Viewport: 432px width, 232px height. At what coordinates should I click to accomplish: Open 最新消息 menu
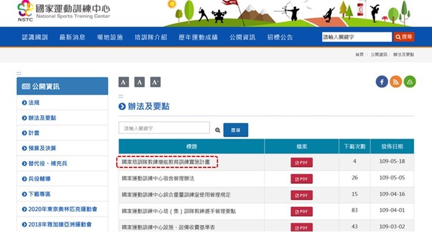(x=72, y=37)
